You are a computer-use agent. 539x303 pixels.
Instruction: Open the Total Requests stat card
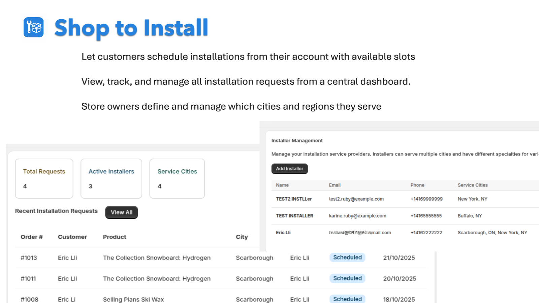point(44,178)
